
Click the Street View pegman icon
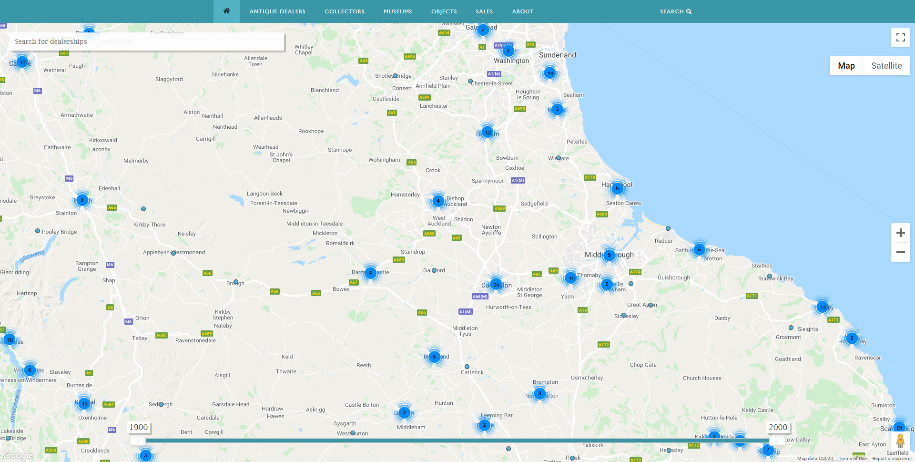click(x=900, y=441)
